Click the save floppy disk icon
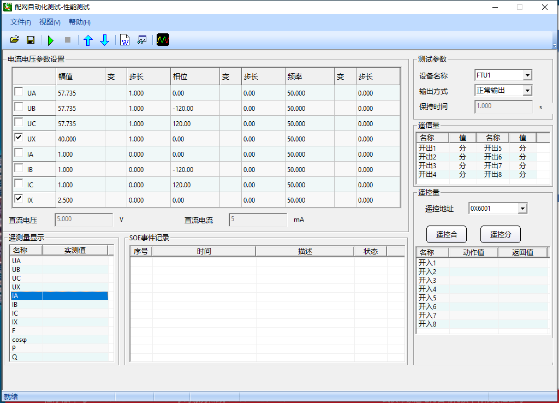 31,40
